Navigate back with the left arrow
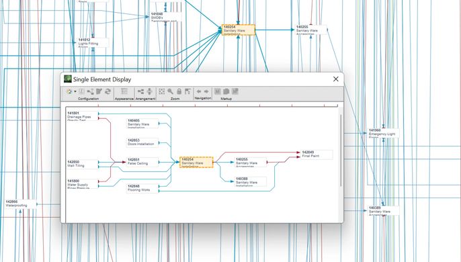Image resolution: width=461 pixels, height=262 pixels. [199, 91]
